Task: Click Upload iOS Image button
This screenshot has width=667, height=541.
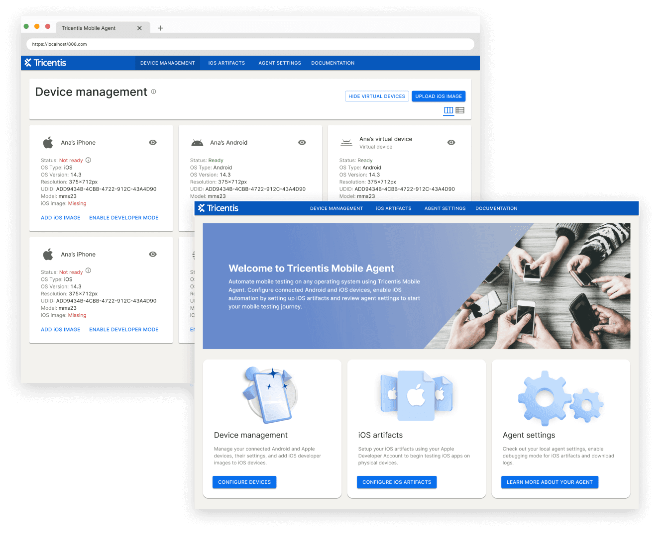Action: click(x=439, y=96)
